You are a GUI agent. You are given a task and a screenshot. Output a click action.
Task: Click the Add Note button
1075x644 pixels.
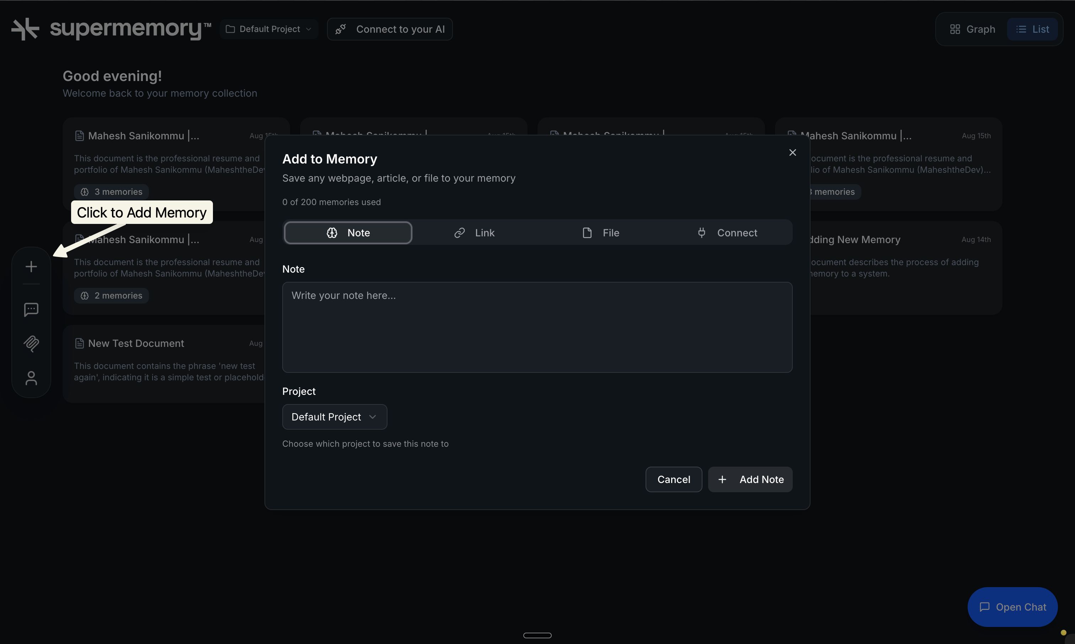coord(750,479)
